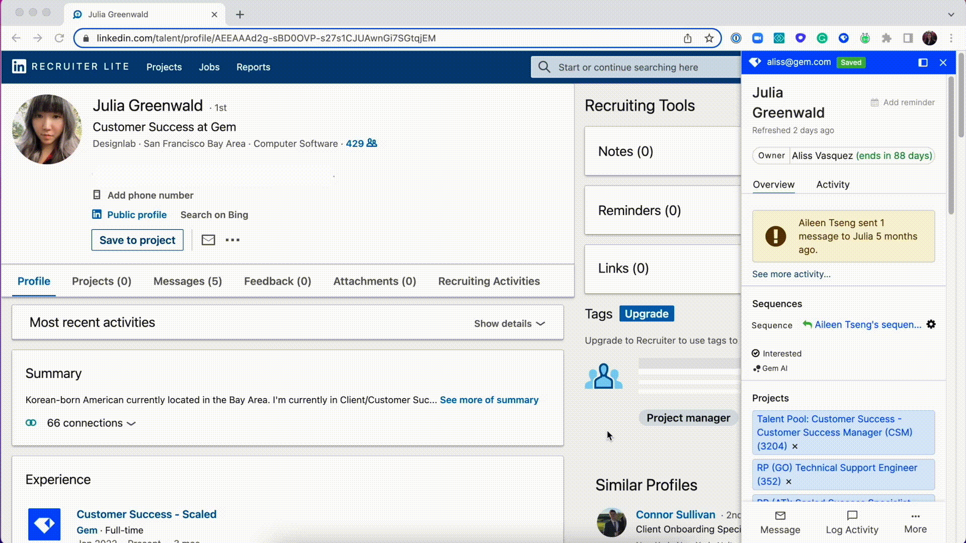The width and height of the screenshot is (966, 543).
Task: Click the Save to project button
Action: (x=137, y=240)
